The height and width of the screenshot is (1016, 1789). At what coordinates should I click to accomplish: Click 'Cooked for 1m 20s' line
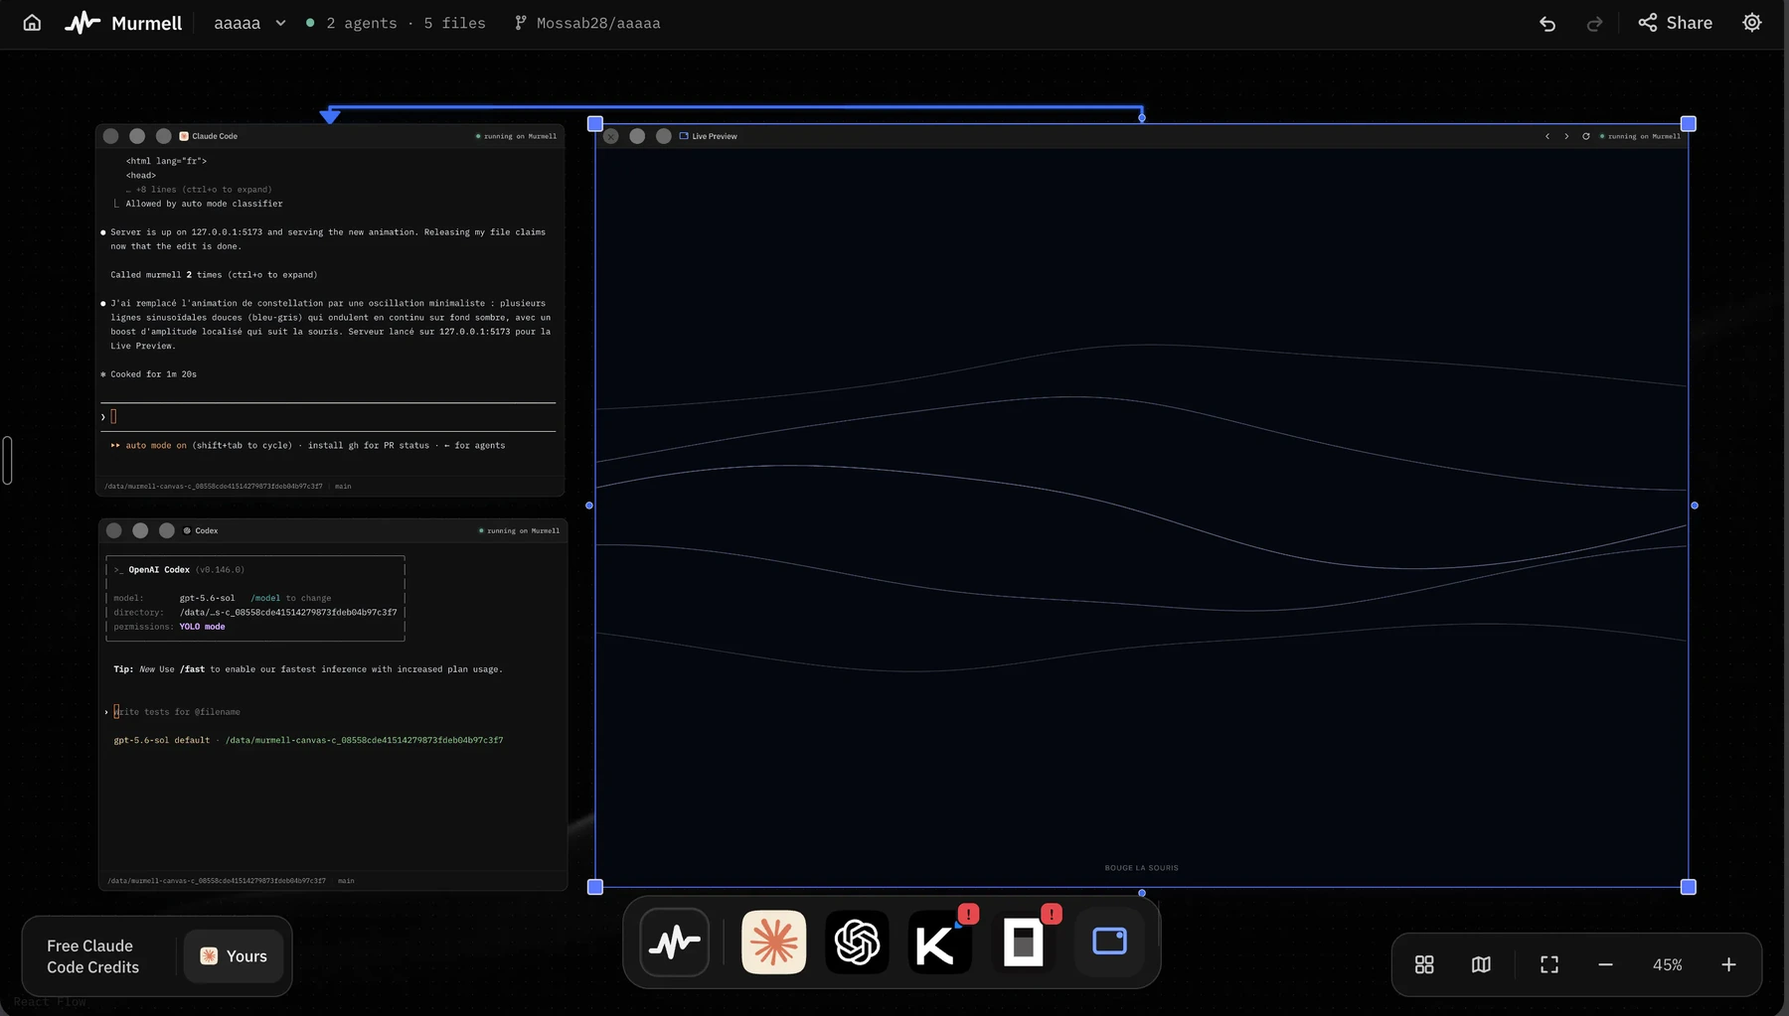[153, 374]
